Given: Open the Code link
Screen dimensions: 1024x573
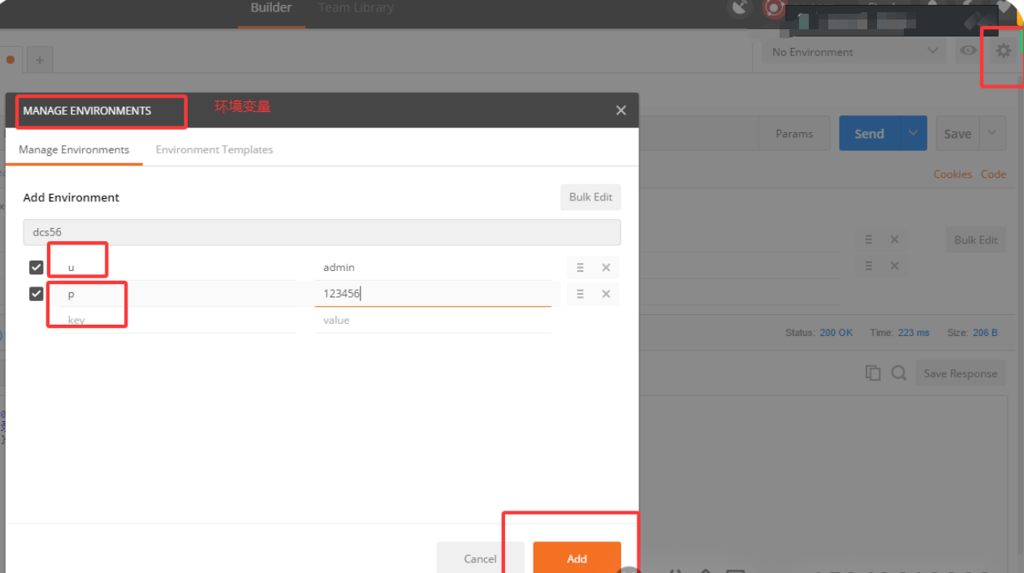Looking at the screenshot, I should click(993, 174).
